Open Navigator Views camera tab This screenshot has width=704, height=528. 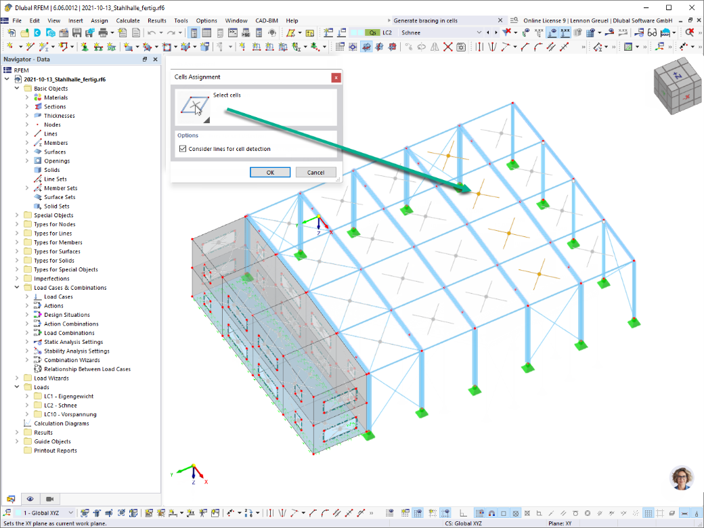(x=50, y=499)
